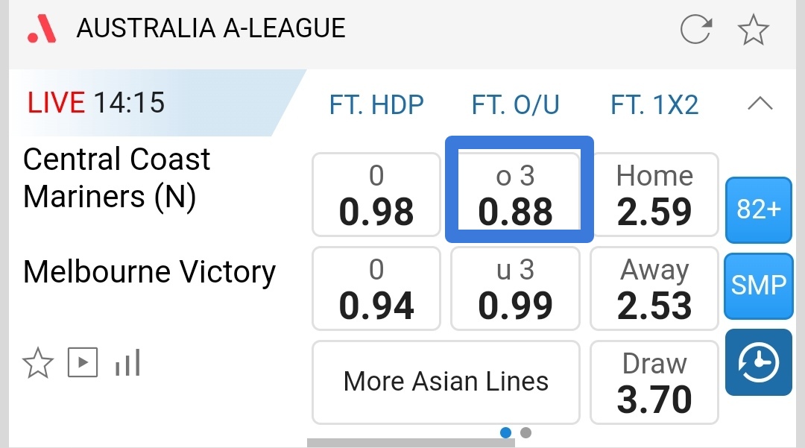Bet Central Coast Mariners handicap 0.98

376,194
